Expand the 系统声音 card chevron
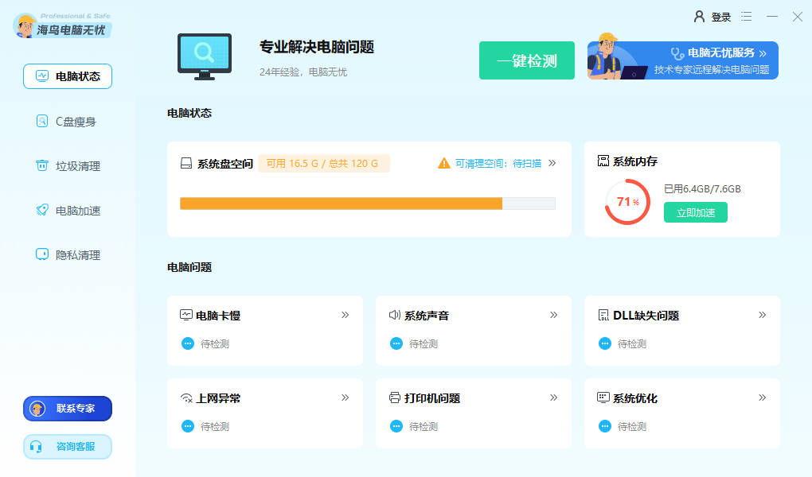This screenshot has width=812, height=477. pyautogui.click(x=553, y=315)
